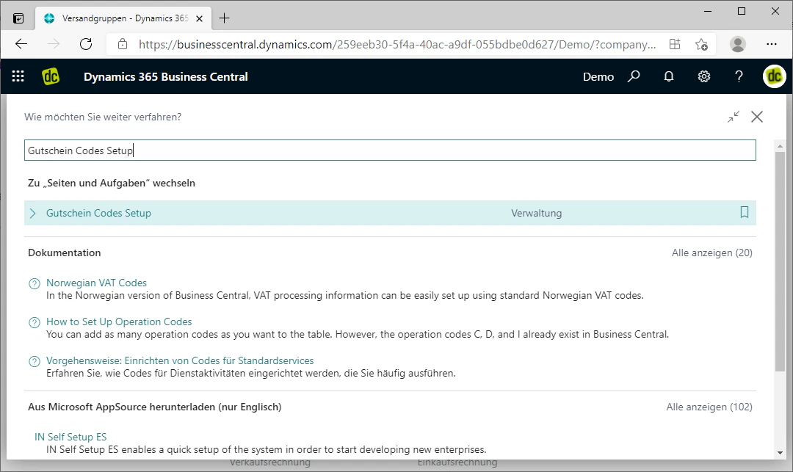Screen dimensions: 793x472
Task: View site information lock icon
Action: (x=123, y=44)
